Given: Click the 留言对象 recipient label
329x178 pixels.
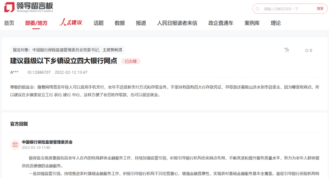Looking at the screenshot, I should pos(67,50).
